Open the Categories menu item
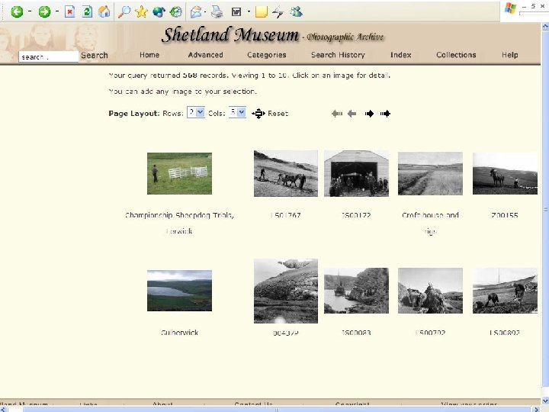The height and width of the screenshot is (412, 549). pyautogui.click(x=266, y=55)
